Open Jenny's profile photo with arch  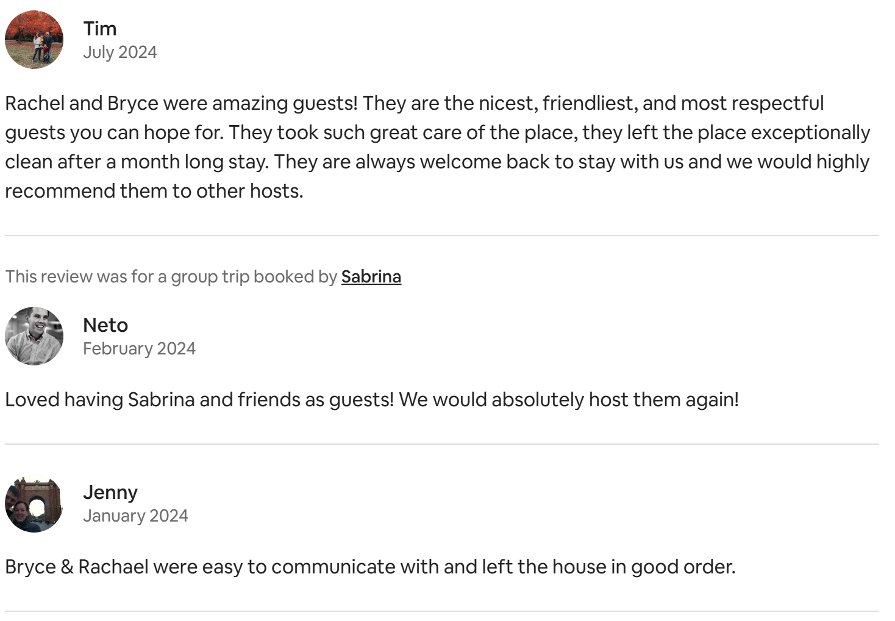[x=34, y=503]
